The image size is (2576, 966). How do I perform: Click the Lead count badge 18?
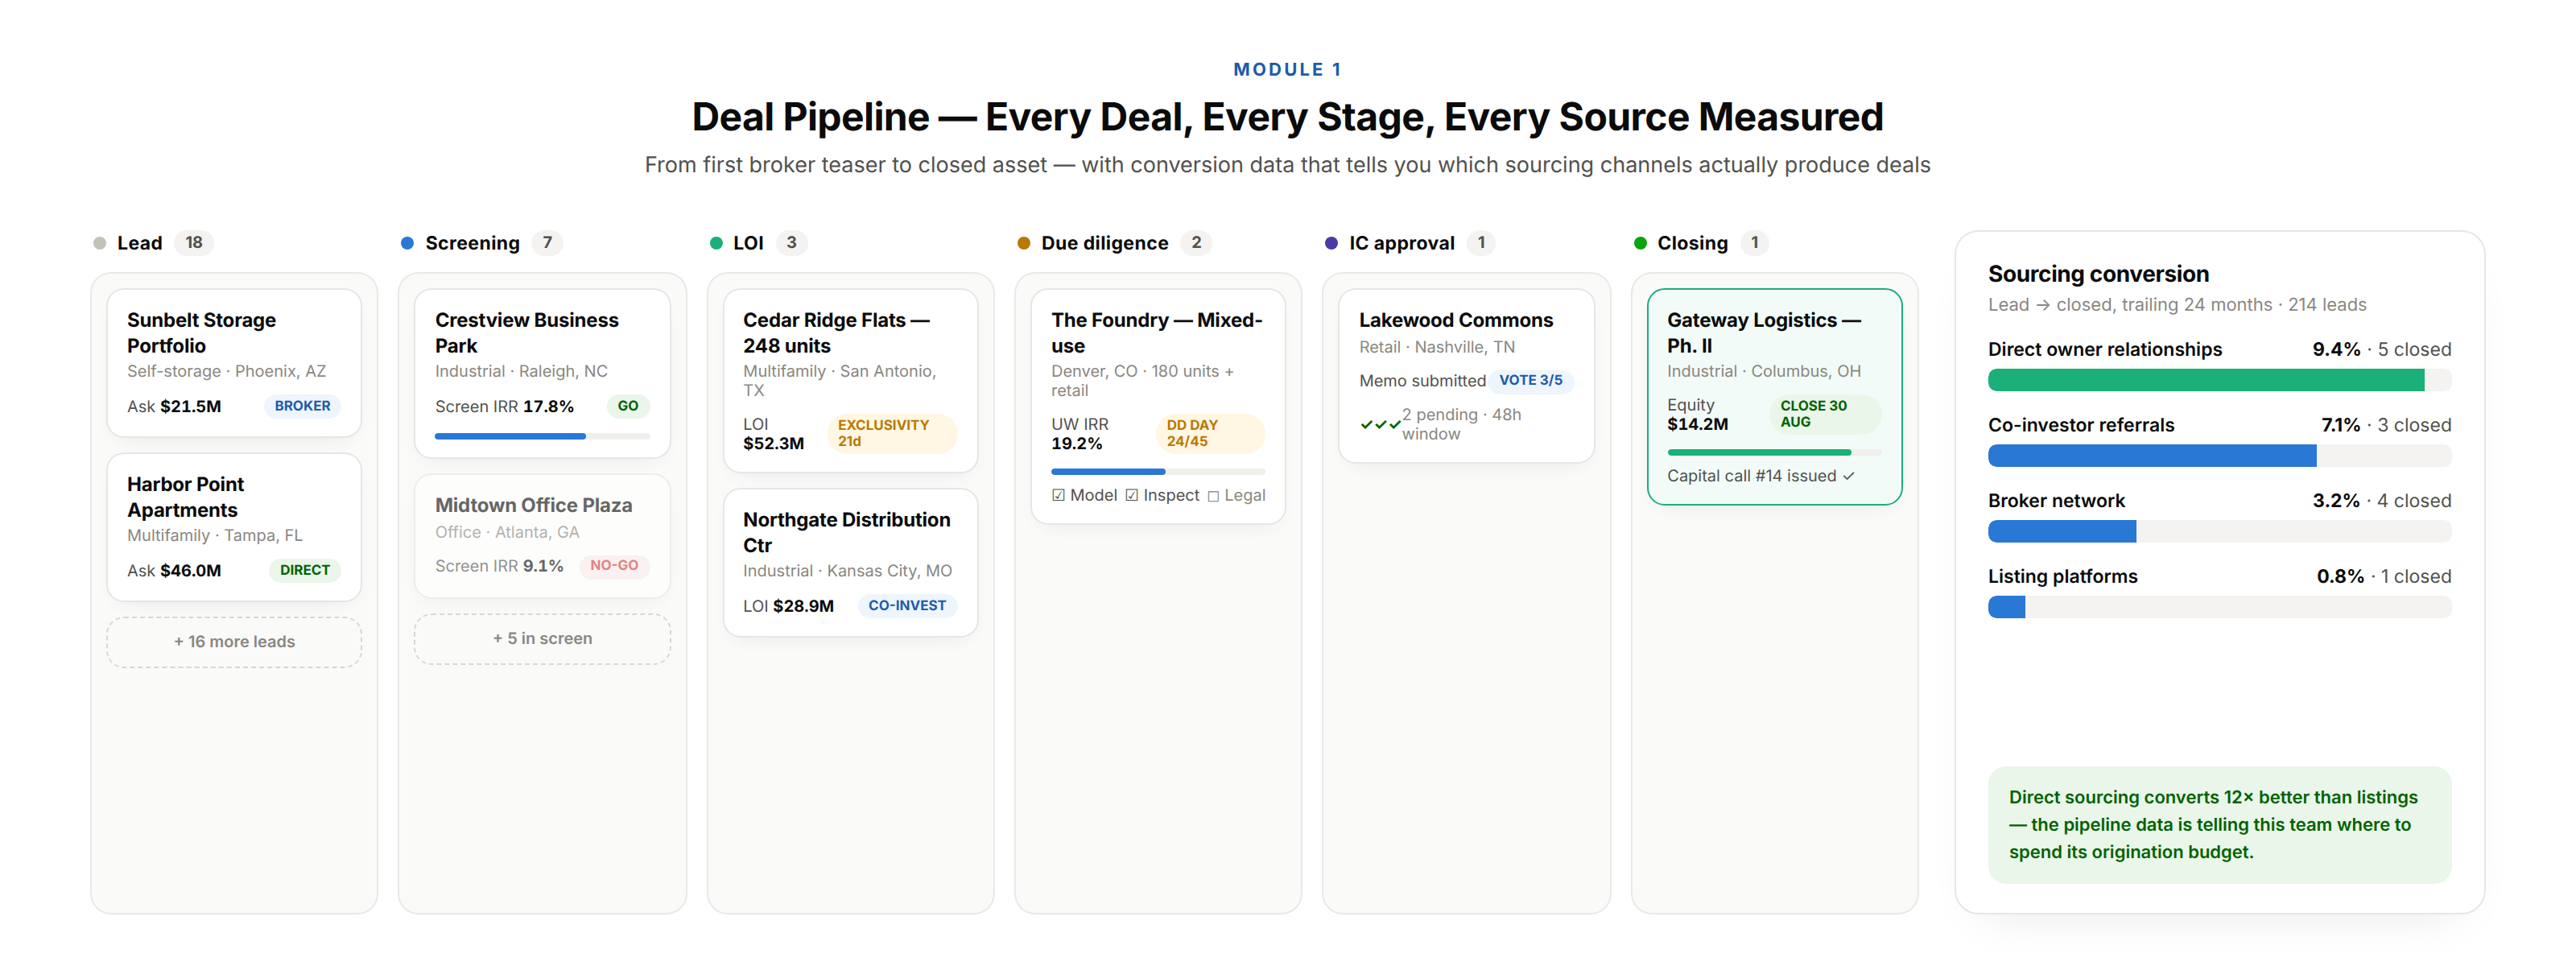(x=194, y=243)
